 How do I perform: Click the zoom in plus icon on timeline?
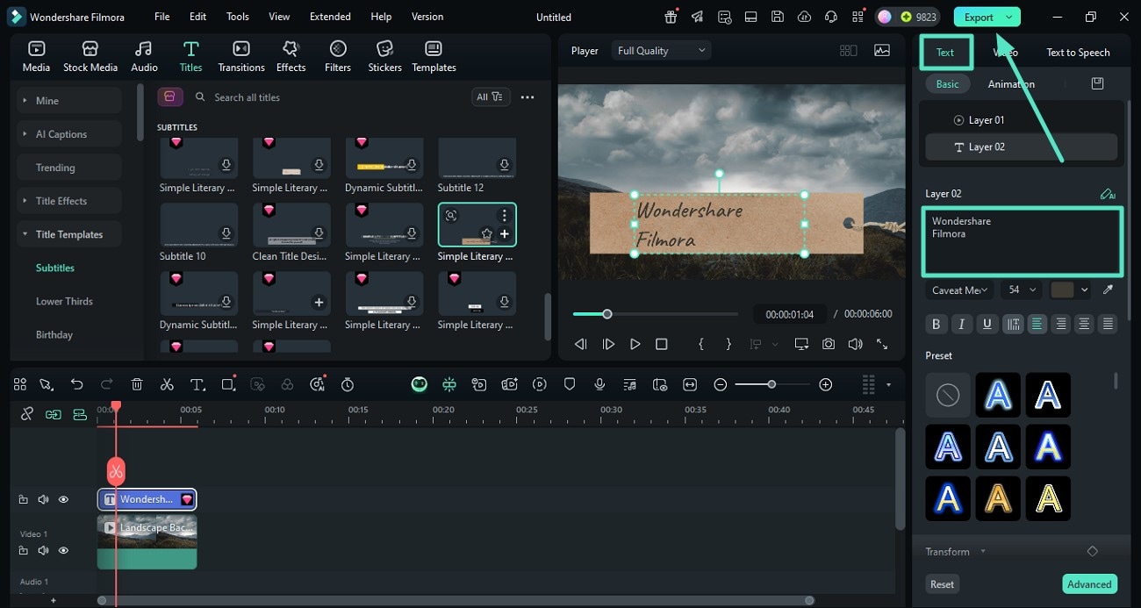(x=825, y=384)
